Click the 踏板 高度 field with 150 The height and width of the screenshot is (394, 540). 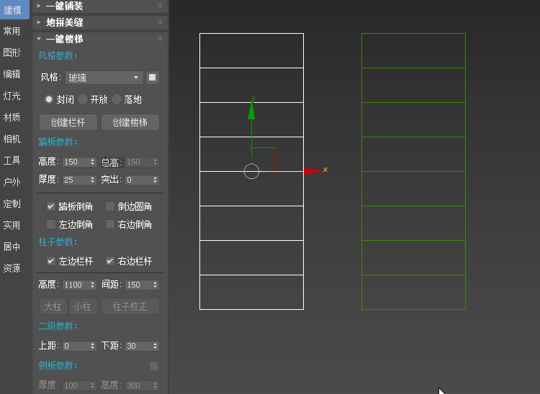tap(76, 162)
